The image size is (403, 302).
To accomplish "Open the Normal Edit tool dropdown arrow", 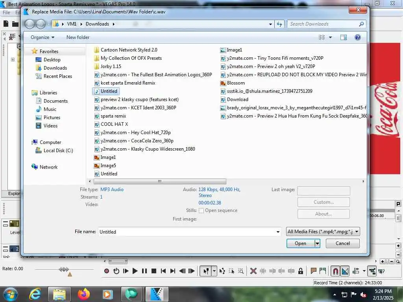I will coord(214,271).
